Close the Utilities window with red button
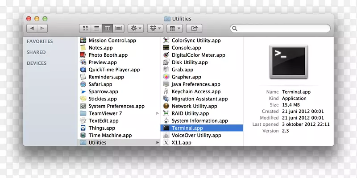This screenshot has width=357, height=178. [29, 19]
